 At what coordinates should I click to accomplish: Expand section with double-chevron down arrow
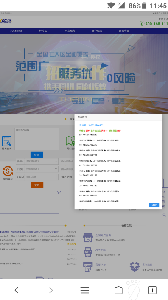(x=59, y=193)
